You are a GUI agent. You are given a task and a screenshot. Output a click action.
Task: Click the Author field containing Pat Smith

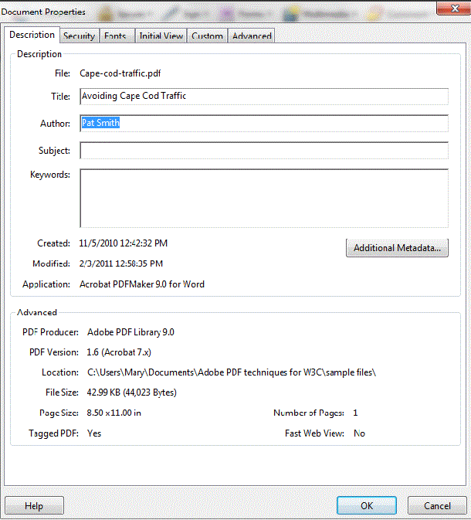(x=263, y=124)
